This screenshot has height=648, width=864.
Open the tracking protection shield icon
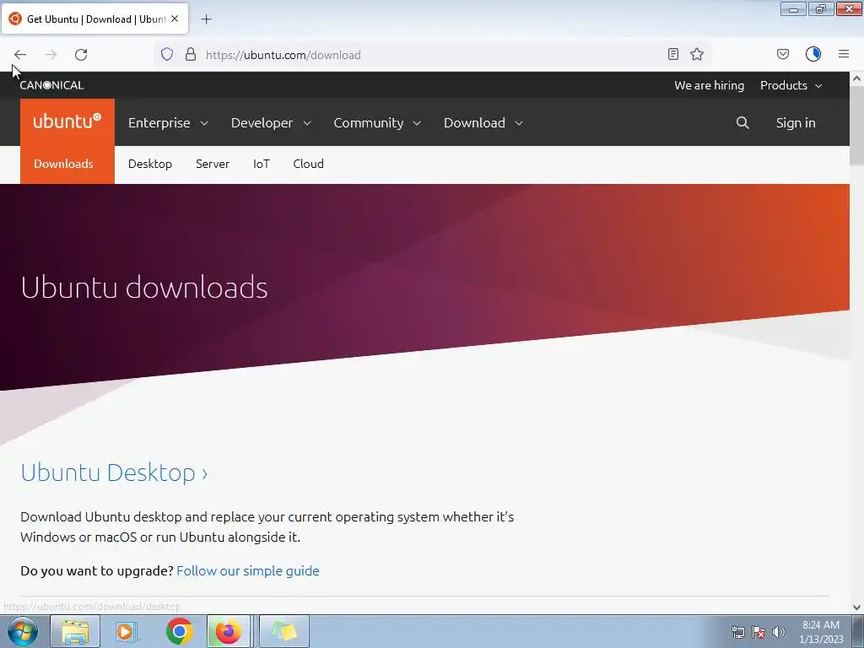click(167, 54)
